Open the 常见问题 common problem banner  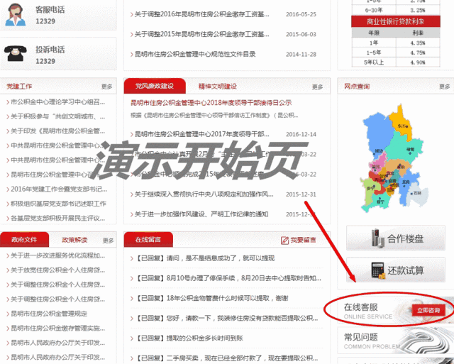396,341
